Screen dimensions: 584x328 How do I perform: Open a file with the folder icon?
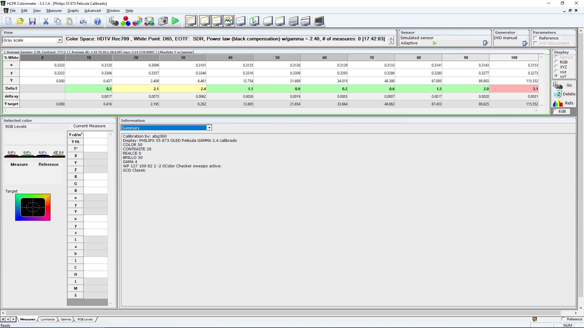pyautogui.click(x=20, y=21)
